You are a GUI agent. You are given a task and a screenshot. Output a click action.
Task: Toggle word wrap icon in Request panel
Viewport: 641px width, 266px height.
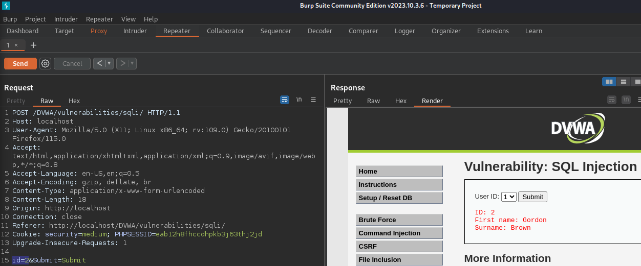pos(285,100)
